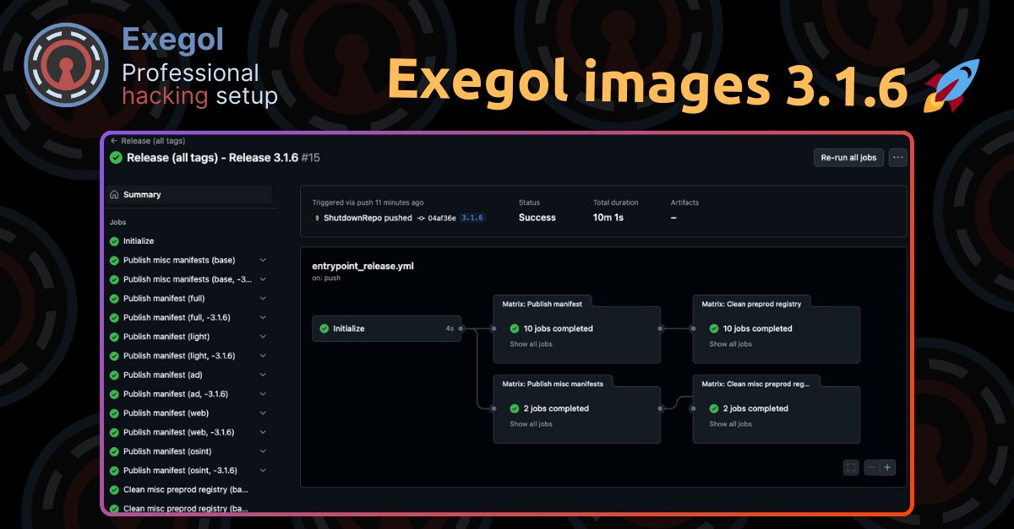This screenshot has width=1014, height=529.
Task: Expand the Publish manifest (full, -3.1.6) chevron
Action: pyautogui.click(x=263, y=317)
